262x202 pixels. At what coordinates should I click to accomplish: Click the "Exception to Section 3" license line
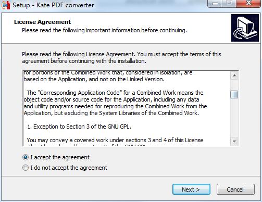click(x=79, y=127)
